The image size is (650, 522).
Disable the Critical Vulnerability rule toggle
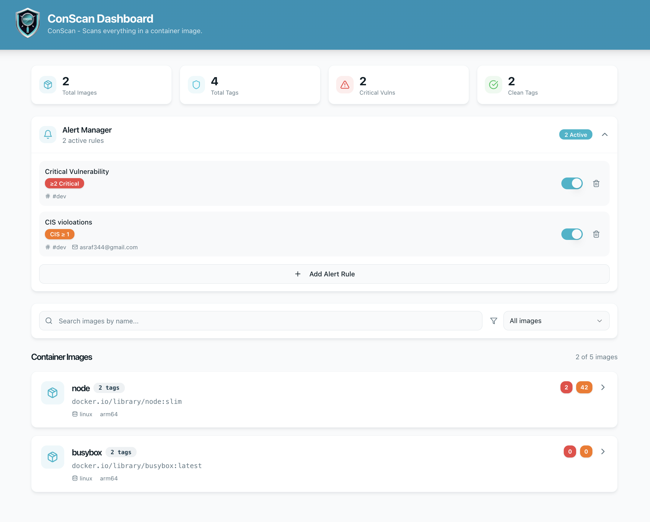pyautogui.click(x=572, y=184)
